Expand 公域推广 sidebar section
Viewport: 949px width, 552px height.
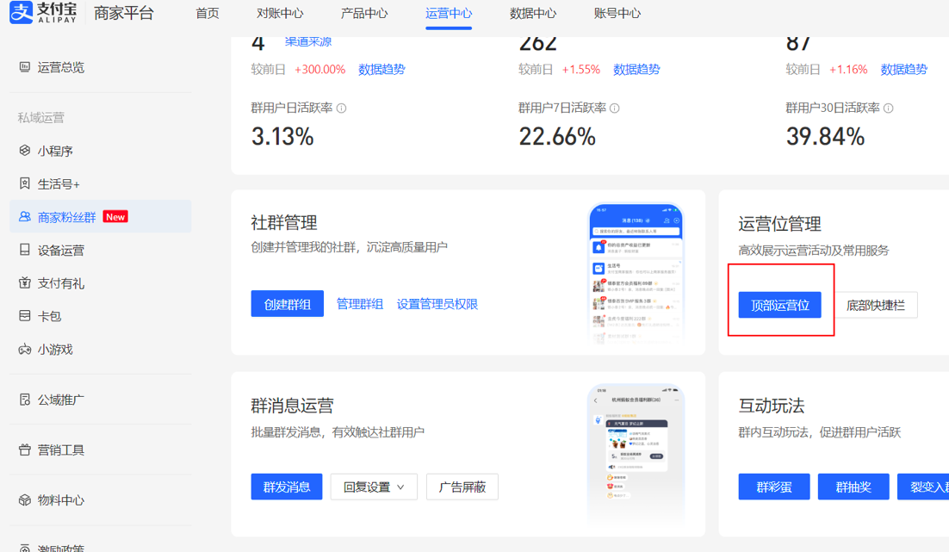[x=60, y=400]
